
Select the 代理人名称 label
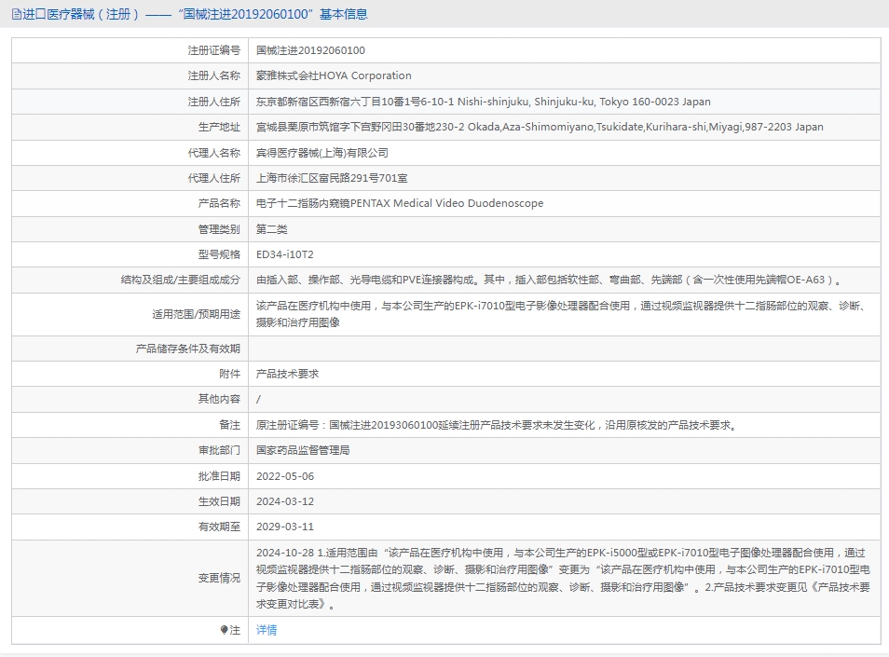(x=213, y=153)
